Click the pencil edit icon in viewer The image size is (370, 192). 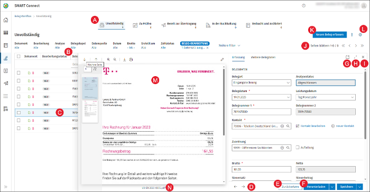click(x=222, y=60)
